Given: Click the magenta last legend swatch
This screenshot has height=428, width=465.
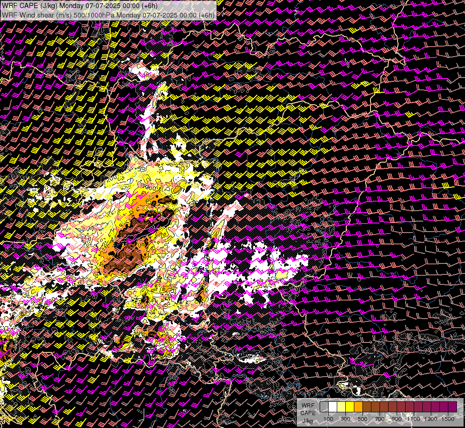Looking at the screenshot, I should (x=453, y=407).
